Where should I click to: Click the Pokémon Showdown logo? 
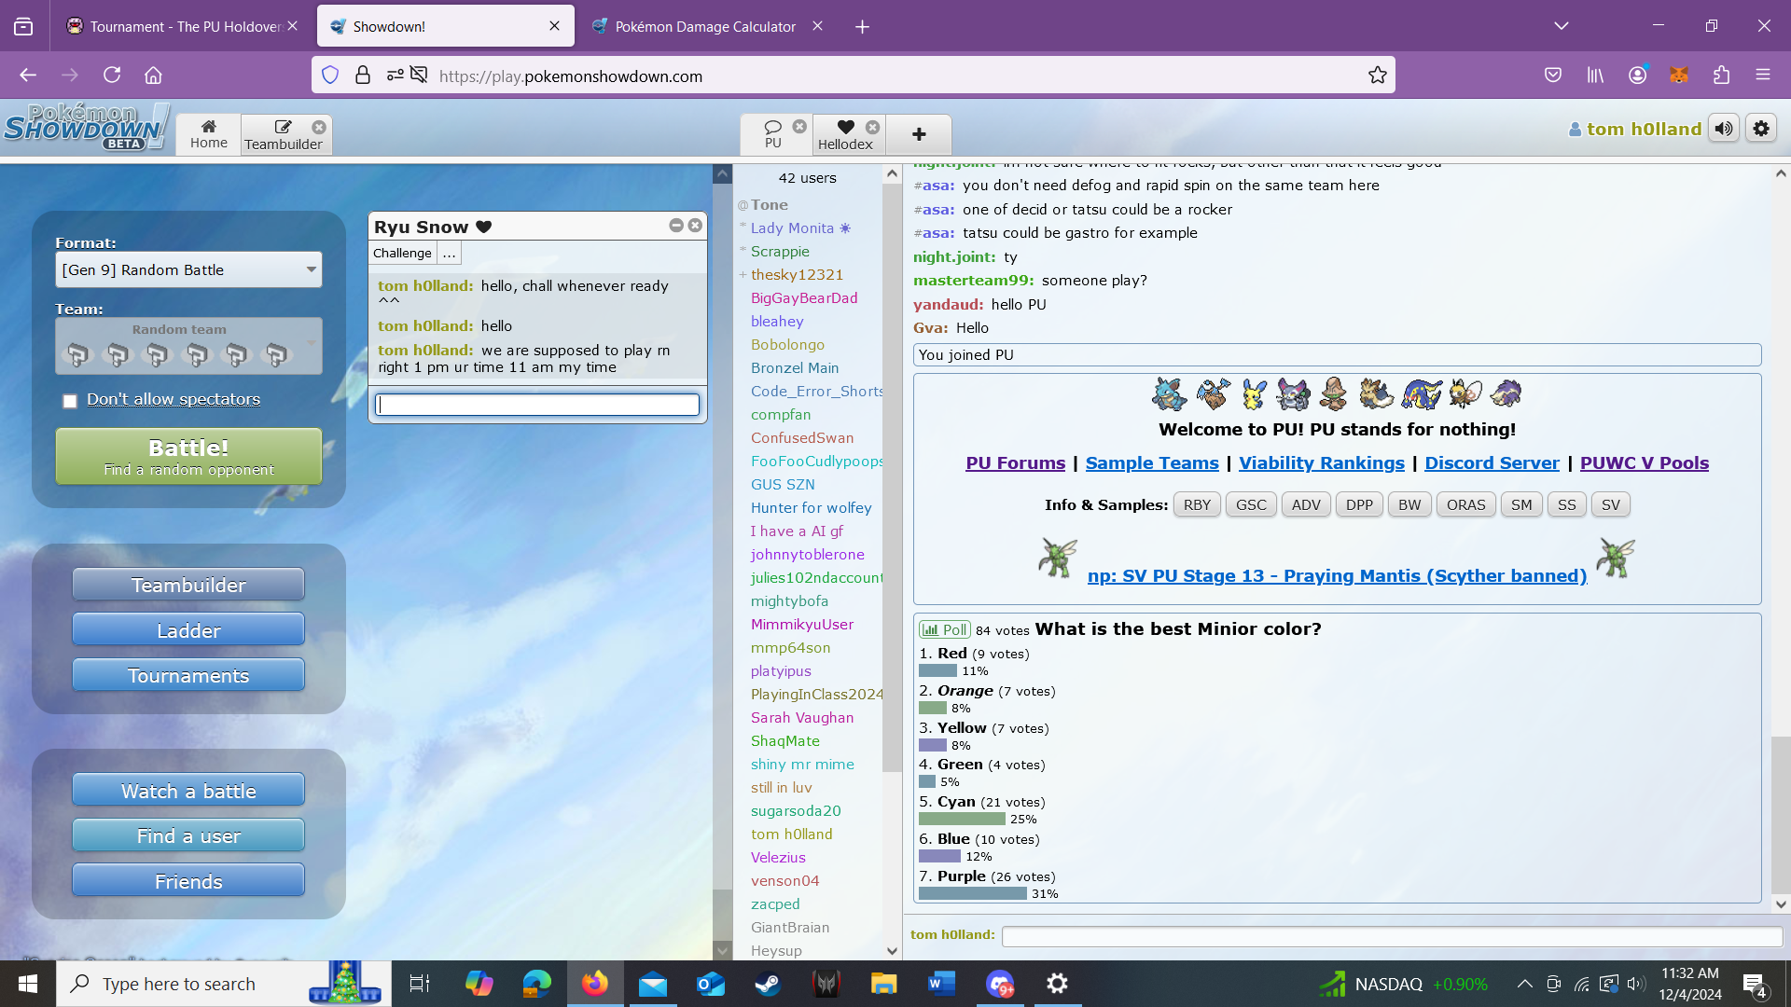pos(86,128)
